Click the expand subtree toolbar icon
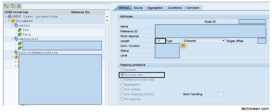The height and width of the screenshot is (112, 272). (x=6, y=6)
